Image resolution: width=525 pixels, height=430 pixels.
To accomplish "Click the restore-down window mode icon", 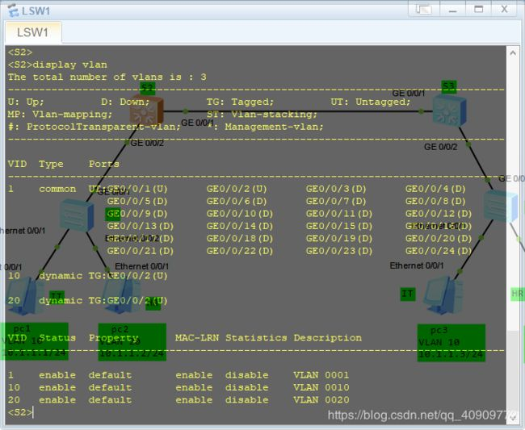I will tap(423, 9).
